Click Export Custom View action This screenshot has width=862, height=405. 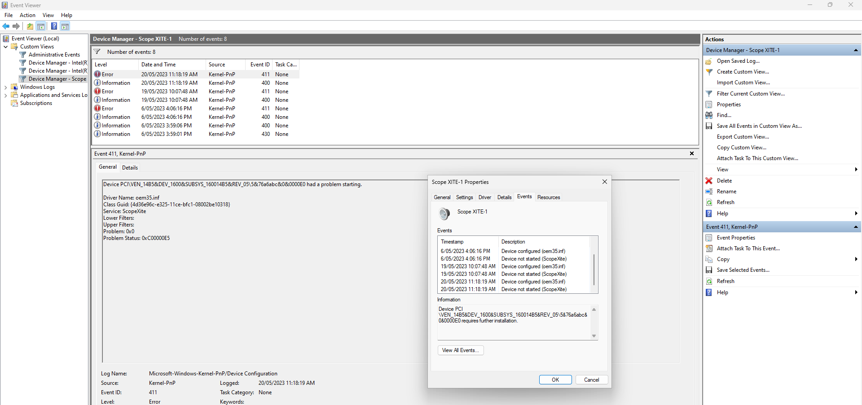(x=743, y=137)
